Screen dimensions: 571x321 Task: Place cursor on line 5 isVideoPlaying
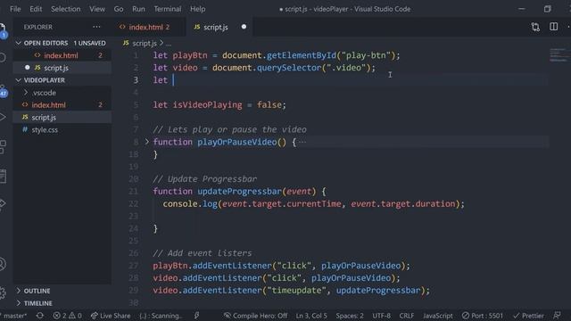pyautogui.click(x=207, y=105)
